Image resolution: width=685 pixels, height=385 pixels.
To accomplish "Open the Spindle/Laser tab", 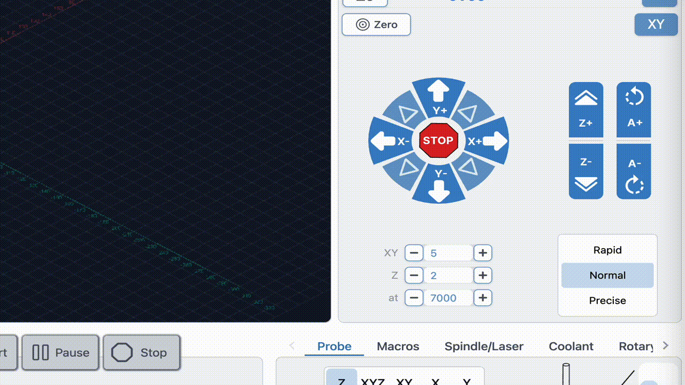I will pyautogui.click(x=484, y=346).
